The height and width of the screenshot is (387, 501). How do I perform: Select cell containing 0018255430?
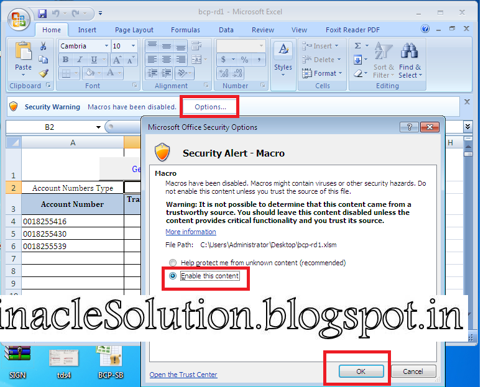point(44,233)
